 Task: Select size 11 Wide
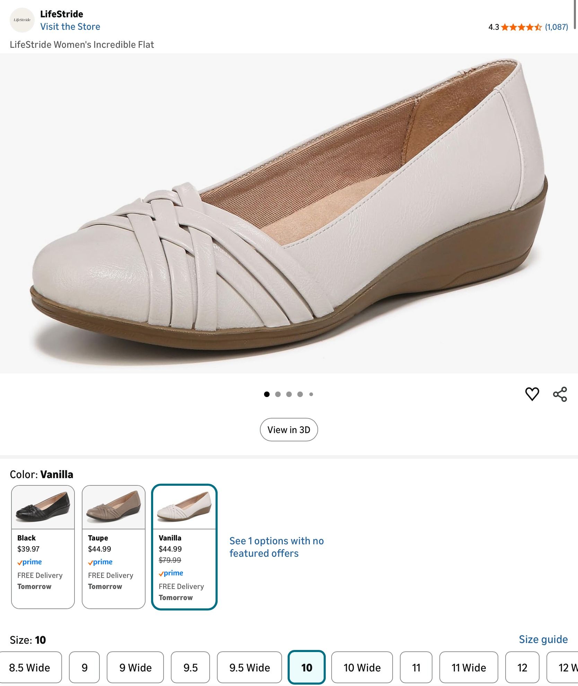click(468, 667)
